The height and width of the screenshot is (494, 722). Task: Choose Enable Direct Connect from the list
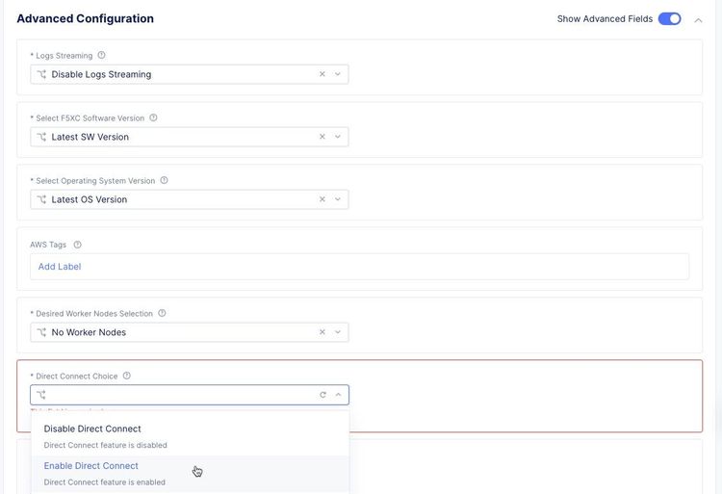pos(91,466)
